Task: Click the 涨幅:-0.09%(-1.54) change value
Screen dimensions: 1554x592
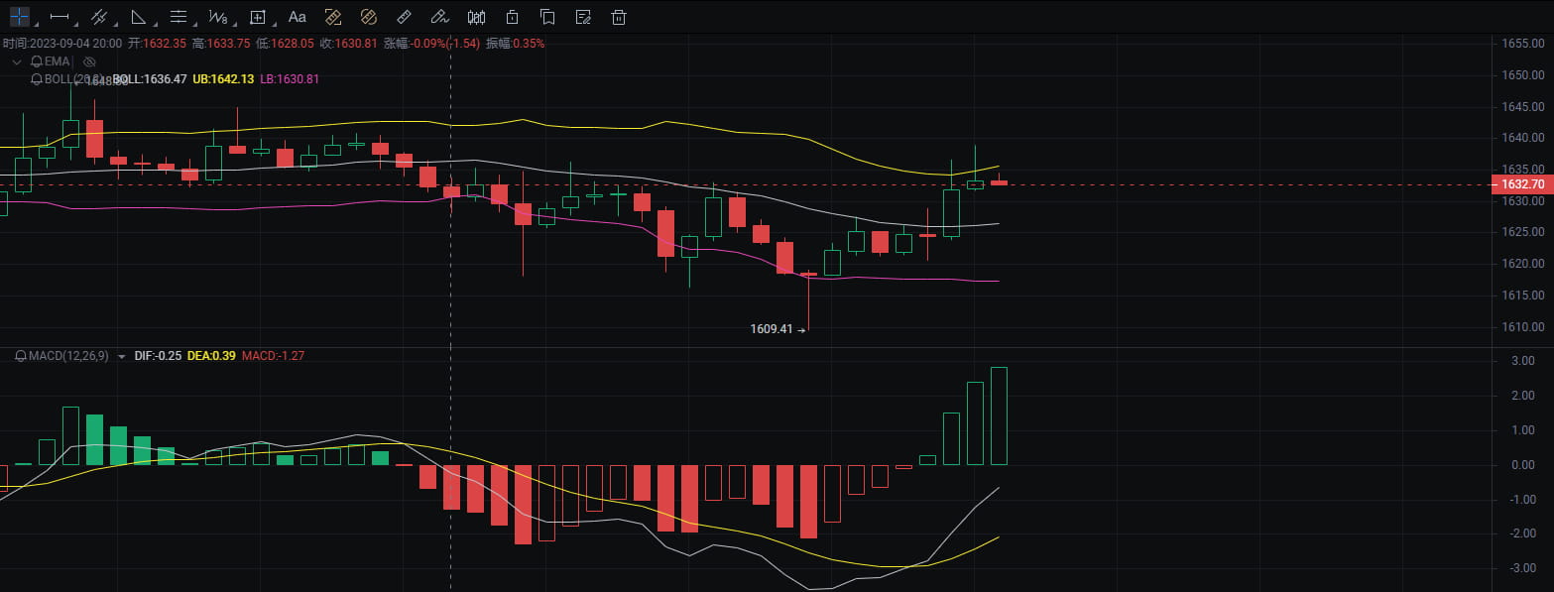Action: [431, 44]
